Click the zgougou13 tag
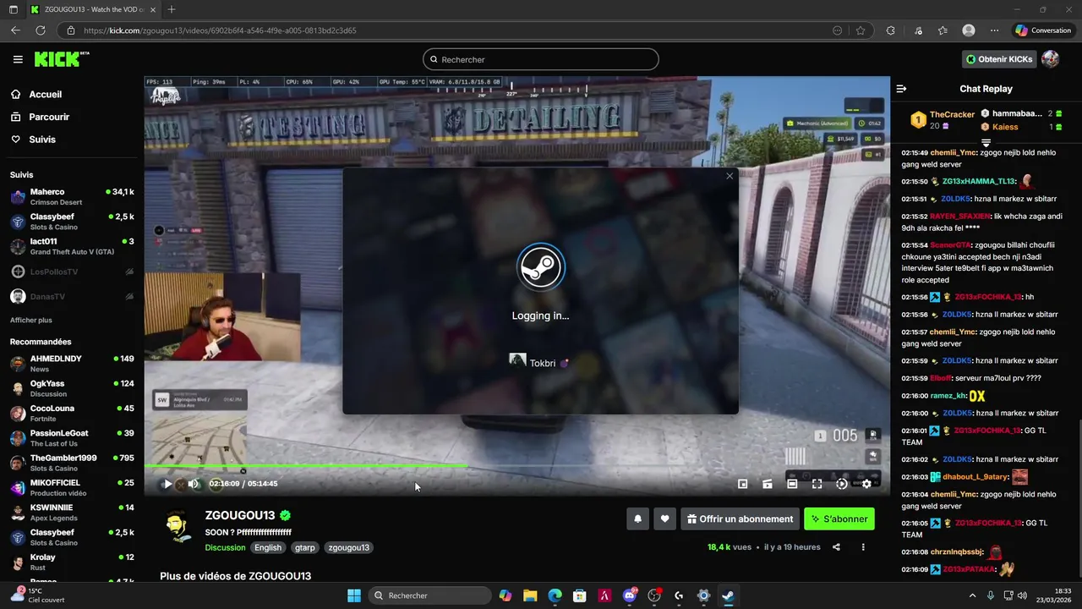 tap(349, 547)
